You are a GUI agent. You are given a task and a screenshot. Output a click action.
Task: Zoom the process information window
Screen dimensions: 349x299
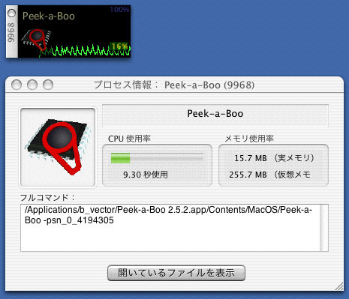point(48,85)
